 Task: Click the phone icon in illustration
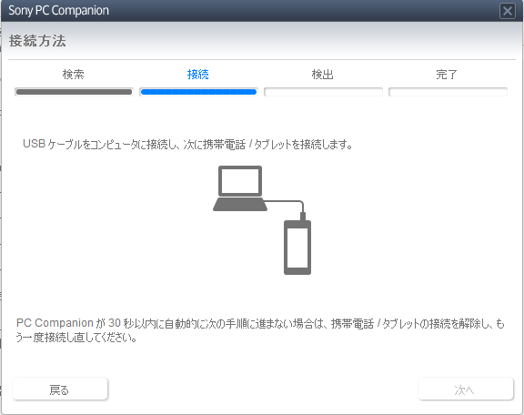pos(297,248)
